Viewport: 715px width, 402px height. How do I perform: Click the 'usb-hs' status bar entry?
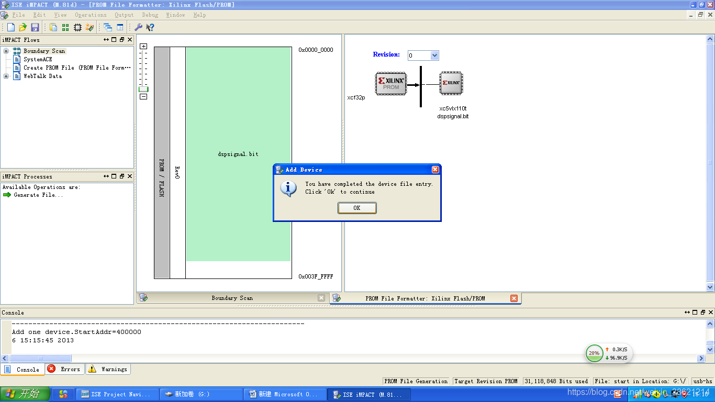[x=703, y=381]
